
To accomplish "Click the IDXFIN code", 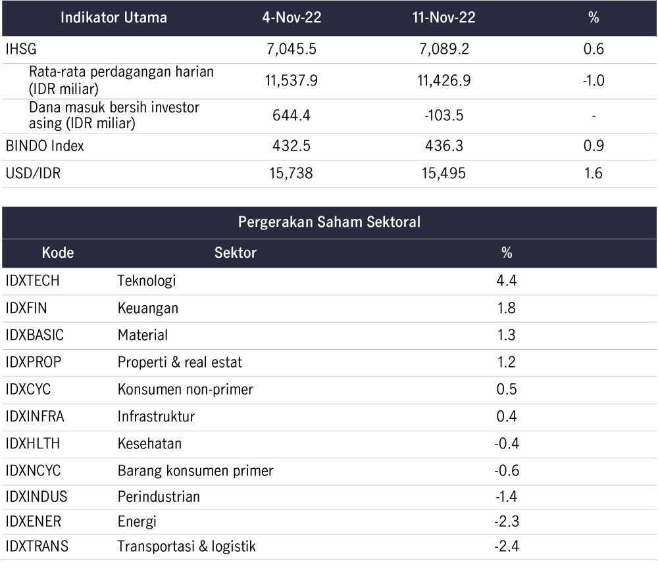I will pyautogui.click(x=26, y=308).
